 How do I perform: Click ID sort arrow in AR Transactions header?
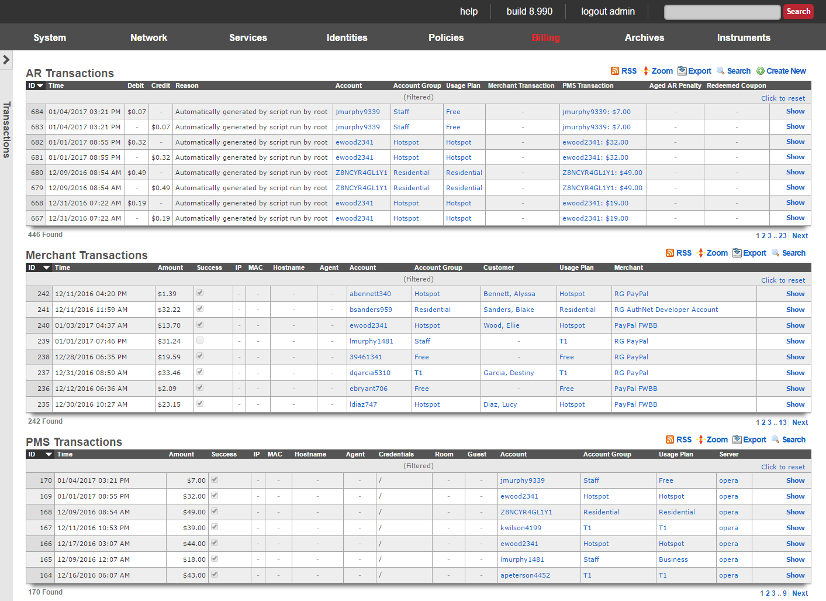[x=40, y=86]
